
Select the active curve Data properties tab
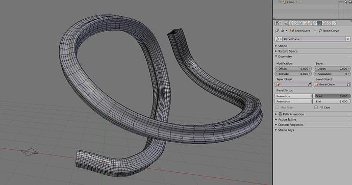pyautogui.click(x=319, y=23)
